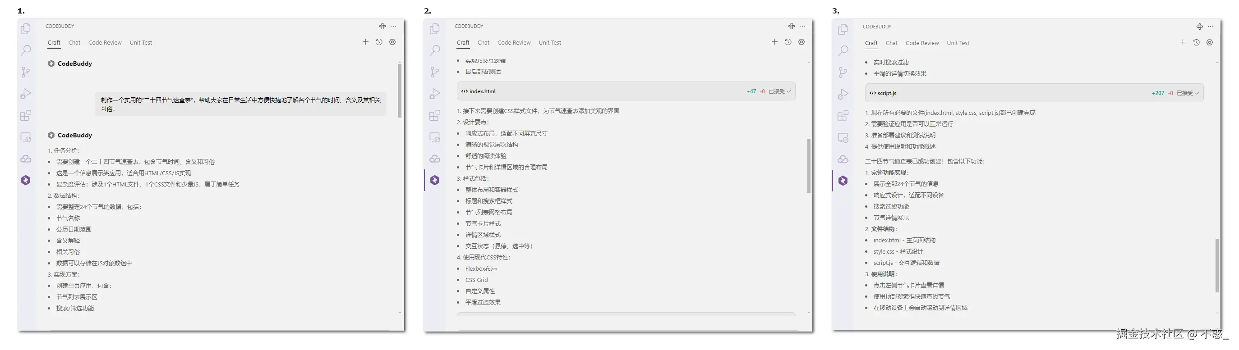
Task: Expand script.js 已接受 dropdown in window 3
Action: [1188, 93]
